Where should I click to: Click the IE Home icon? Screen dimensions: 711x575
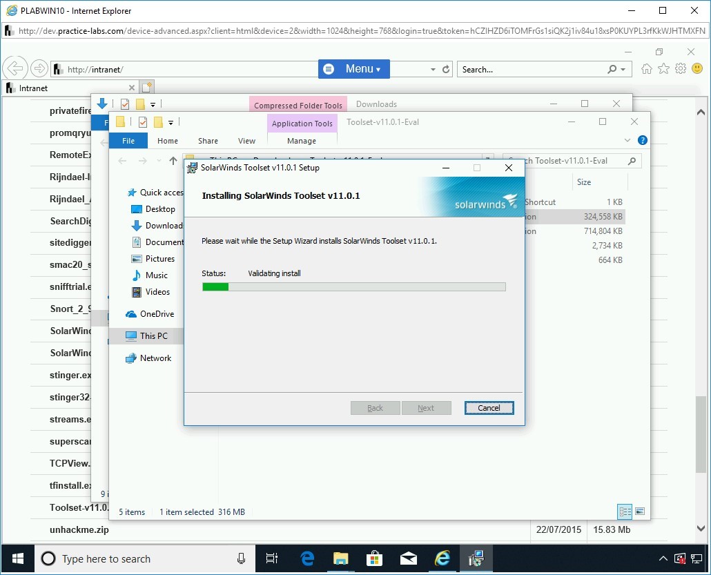(x=647, y=69)
